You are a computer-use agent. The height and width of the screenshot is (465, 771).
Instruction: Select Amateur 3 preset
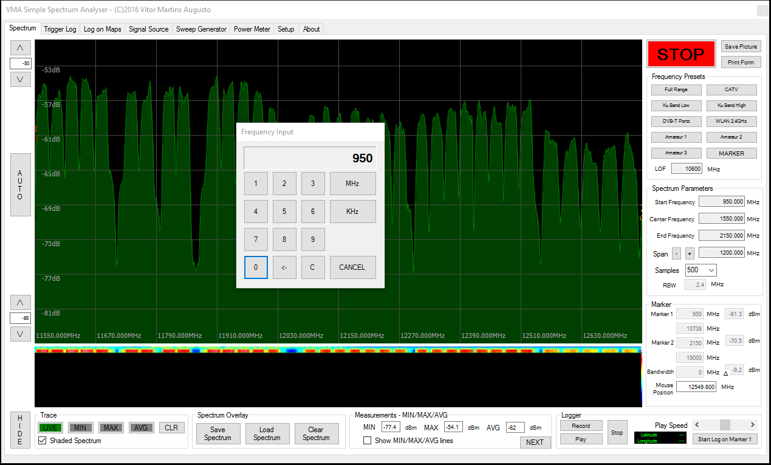(676, 153)
